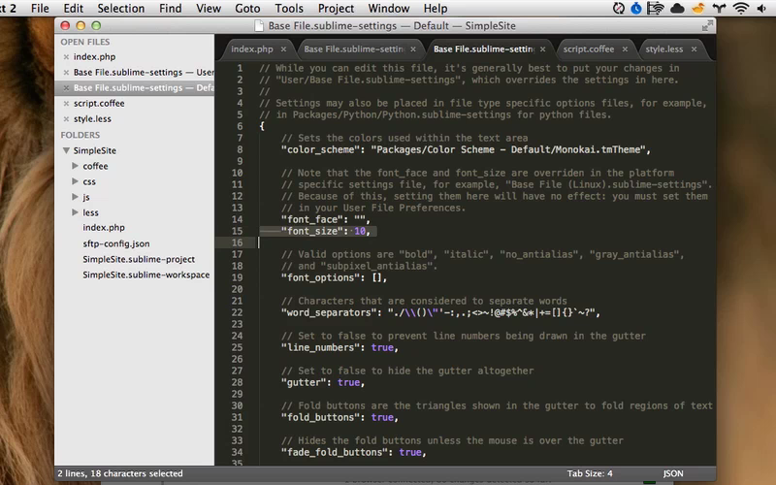Click the blue timer icon in menu bar
Screen dimensions: 776x485
pyautogui.click(x=636, y=8)
